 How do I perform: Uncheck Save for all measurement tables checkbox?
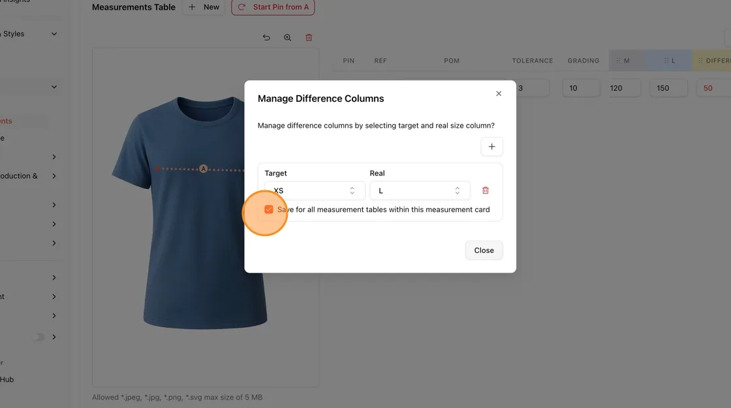point(268,209)
